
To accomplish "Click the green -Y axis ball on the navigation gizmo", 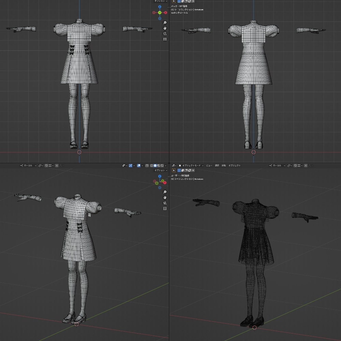I will pyautogui.click(x=160, y=12).
